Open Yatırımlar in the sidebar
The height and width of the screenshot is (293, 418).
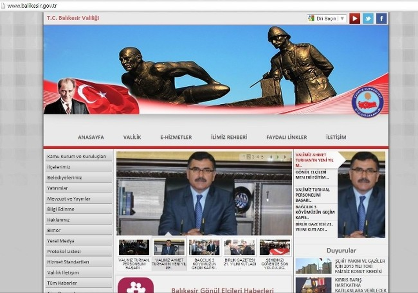coord(79,188)
